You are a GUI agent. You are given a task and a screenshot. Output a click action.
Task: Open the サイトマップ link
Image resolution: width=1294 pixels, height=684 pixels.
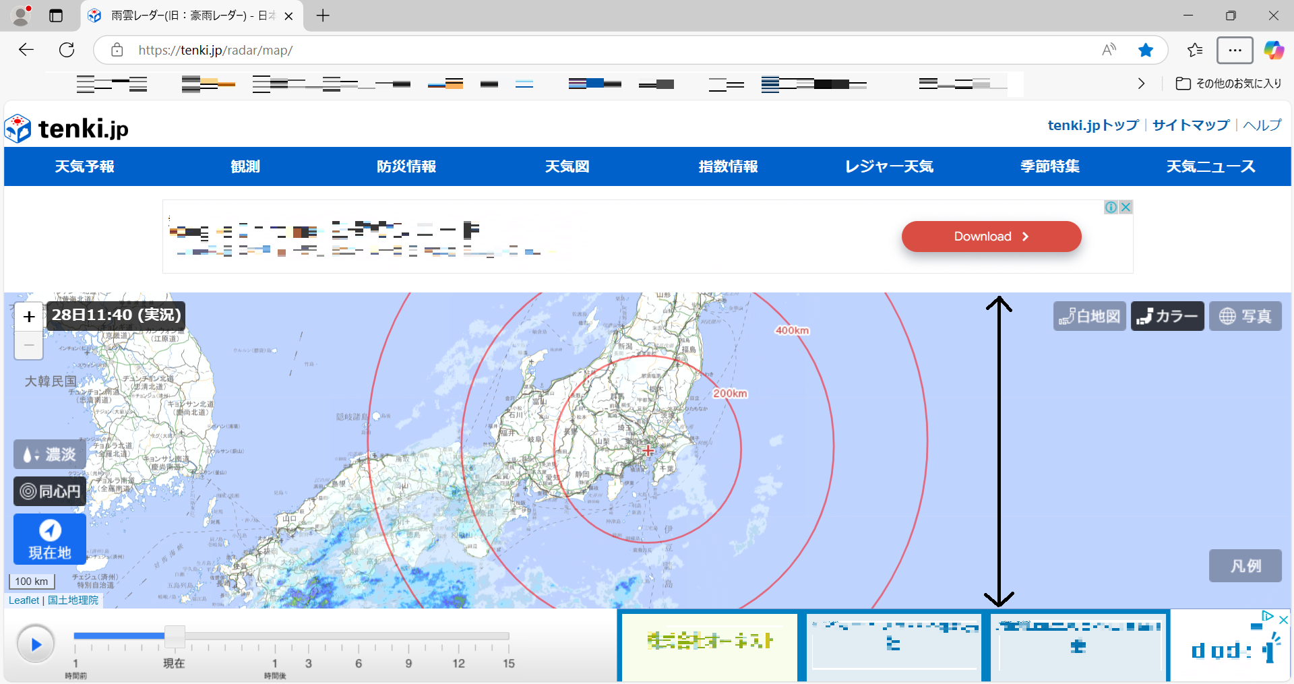click(1191, 125)
